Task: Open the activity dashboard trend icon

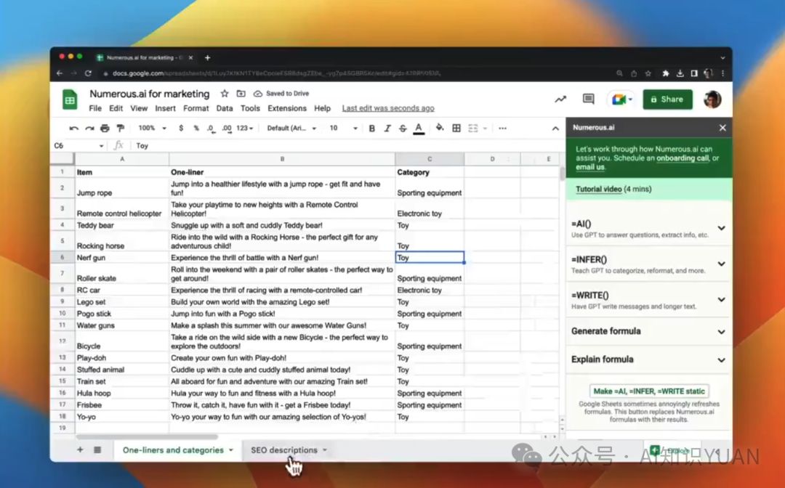Action: coord(560,99)
